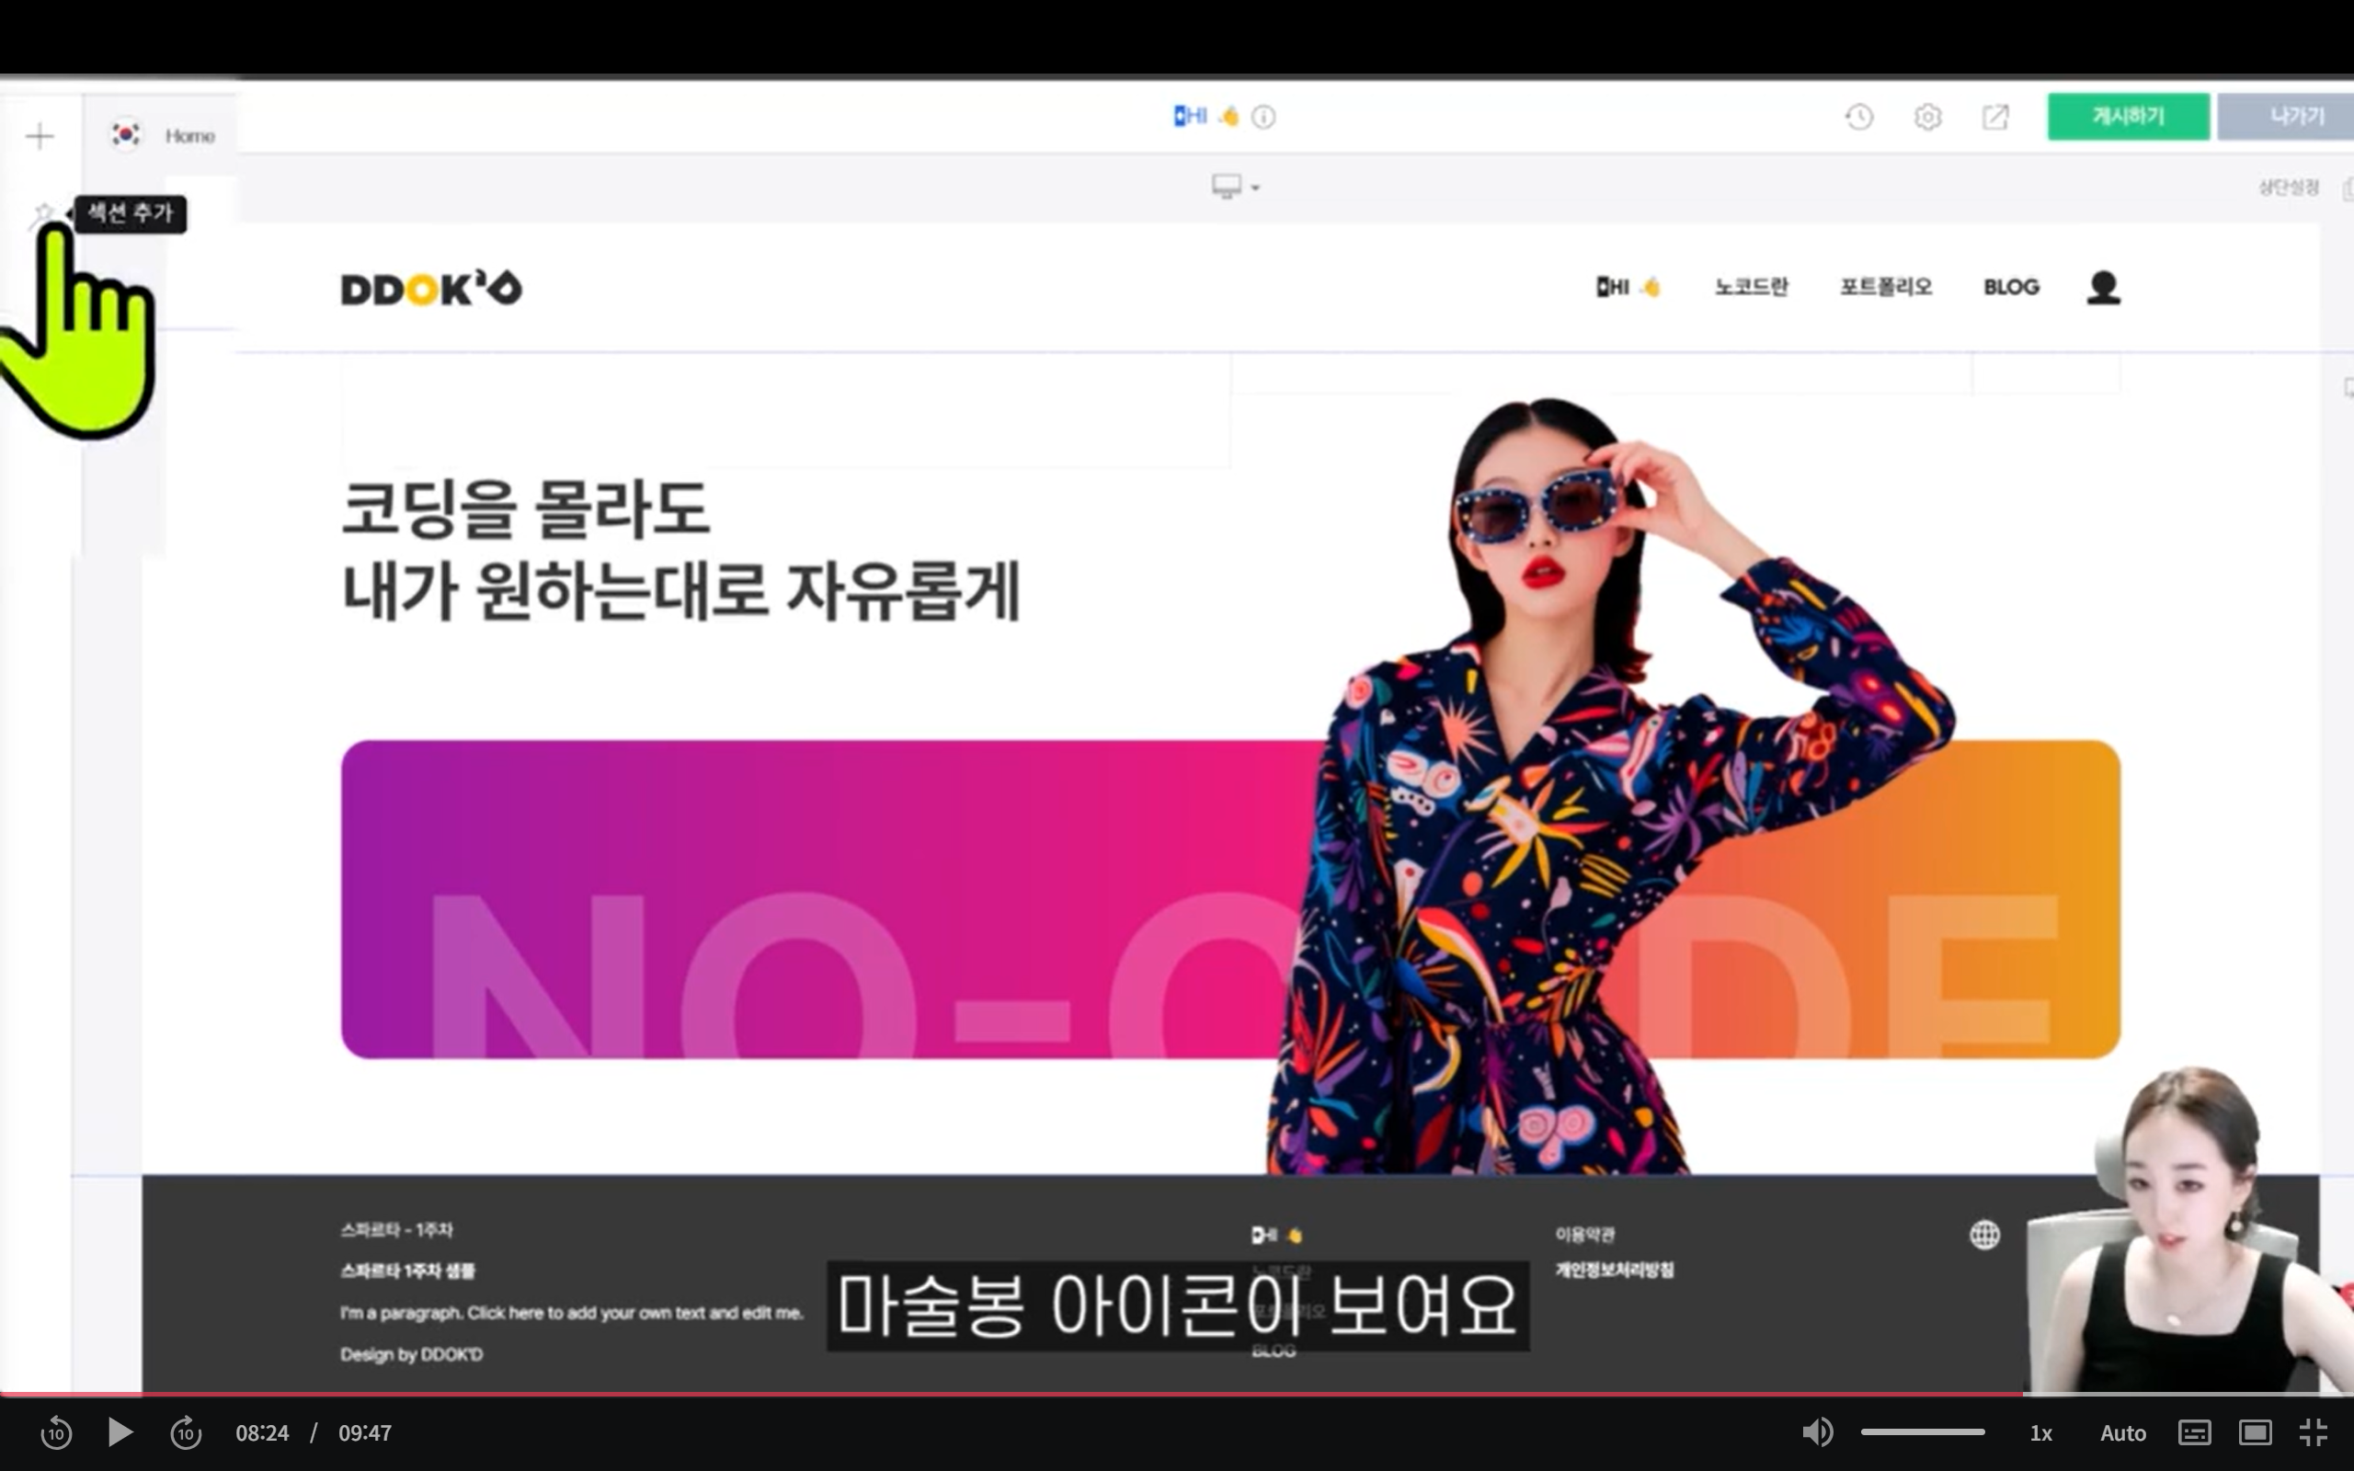Click the plus add icon in left sidebar
Image resolution: width=2354 pixels, height=1471 pixels.
(40, 136)
